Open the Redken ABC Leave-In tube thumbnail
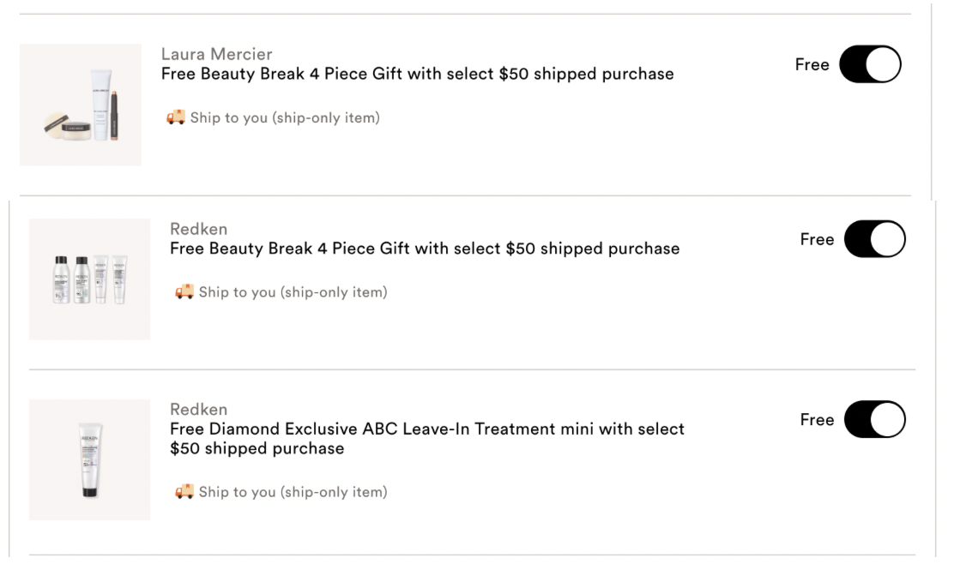This screenshot has height=564, width=954. (x=89, y=459)
